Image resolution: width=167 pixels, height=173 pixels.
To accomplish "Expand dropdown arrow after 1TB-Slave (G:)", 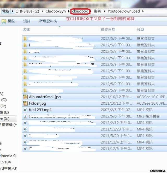I will coord(42,11).
